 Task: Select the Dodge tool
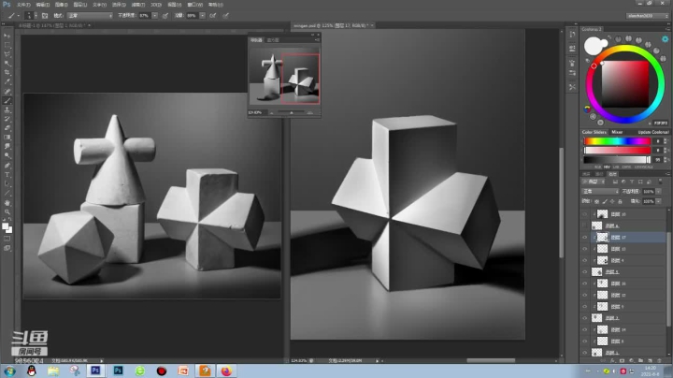7,156
